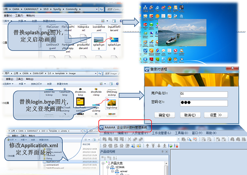247x175 pixels.
Task: Select the icondefine.xml file name
Action: click(99, 28)
